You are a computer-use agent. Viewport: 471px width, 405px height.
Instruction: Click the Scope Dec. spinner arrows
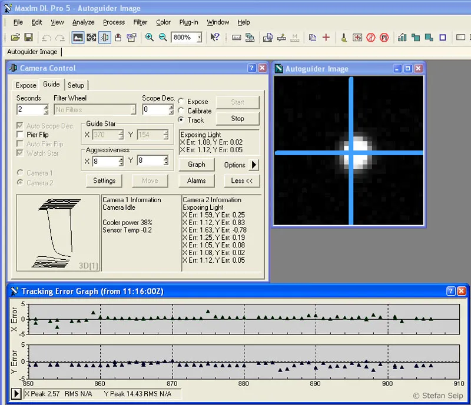click(171, 109)
